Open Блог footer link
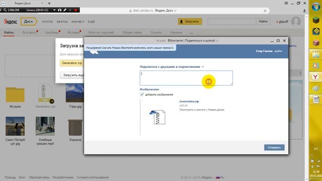Viewport: 322px width, 181px height. [22, 177]
